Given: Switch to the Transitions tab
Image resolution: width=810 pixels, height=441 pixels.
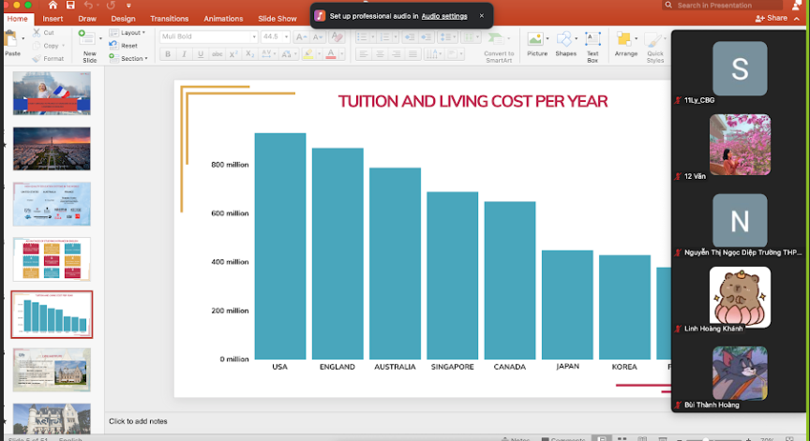Looking at the screenshot, I should click(169, 19).
